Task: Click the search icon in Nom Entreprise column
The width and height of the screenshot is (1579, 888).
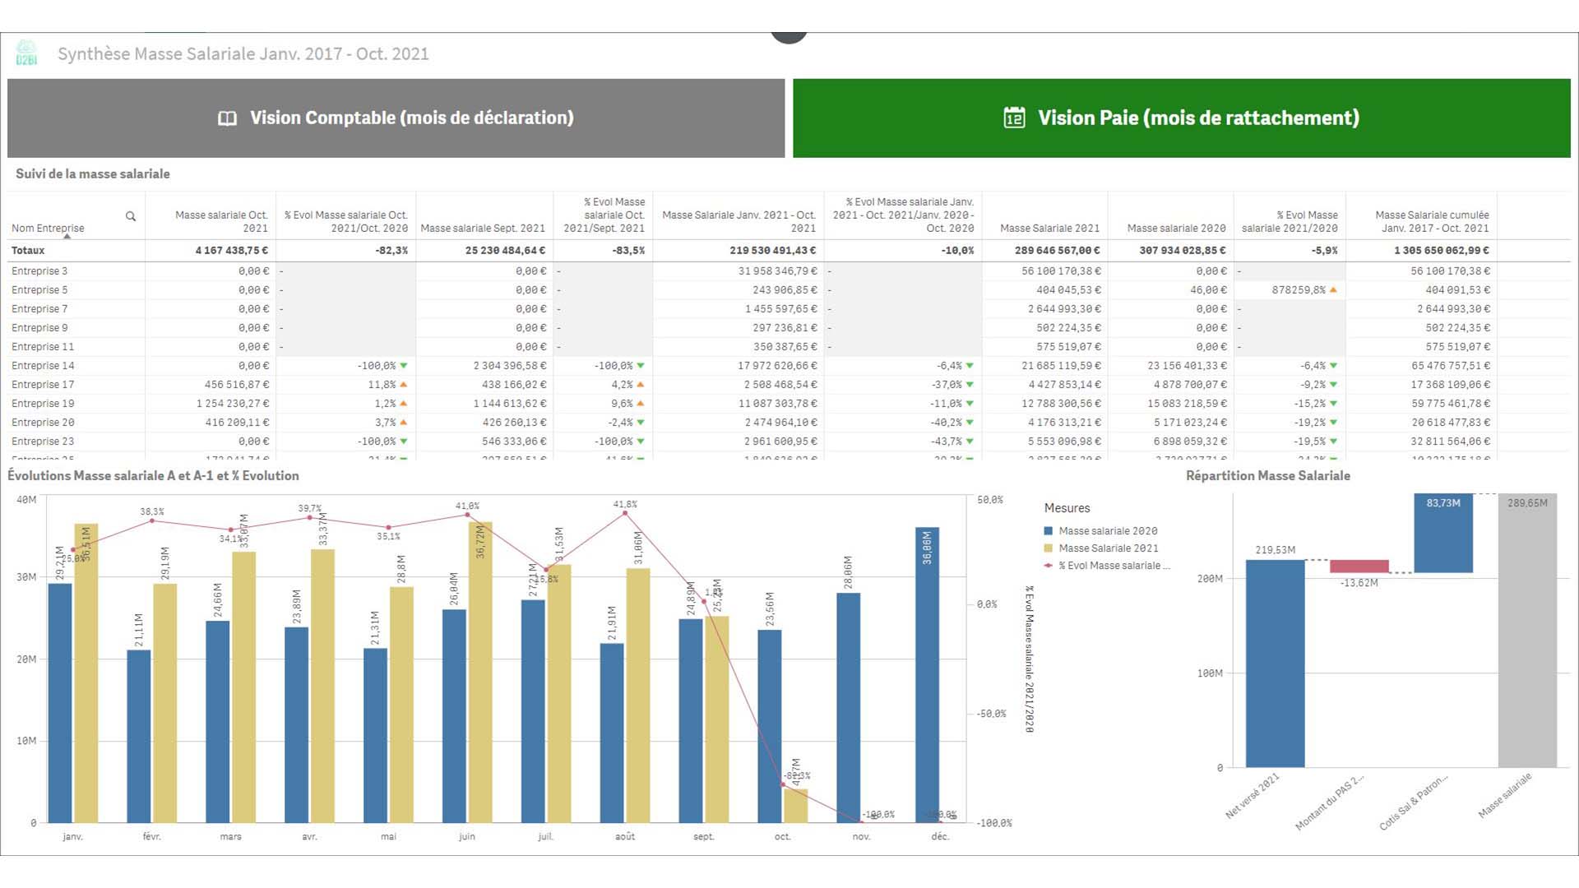Action: pos(130,216)
